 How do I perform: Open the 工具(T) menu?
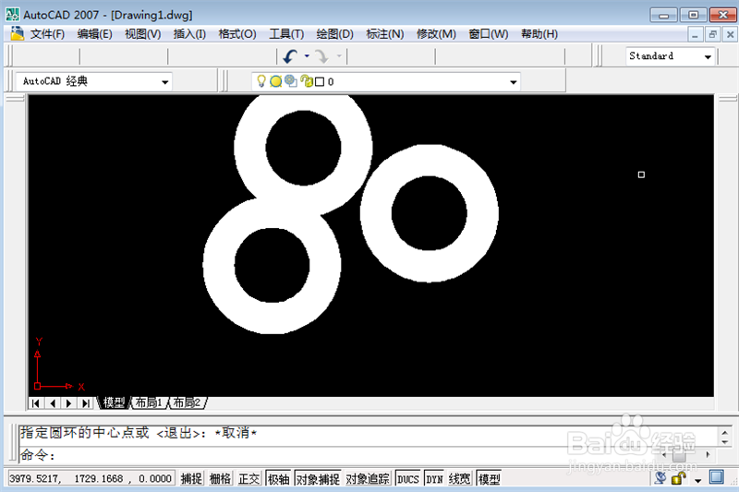pyautogui.click(x=286, y=34)
